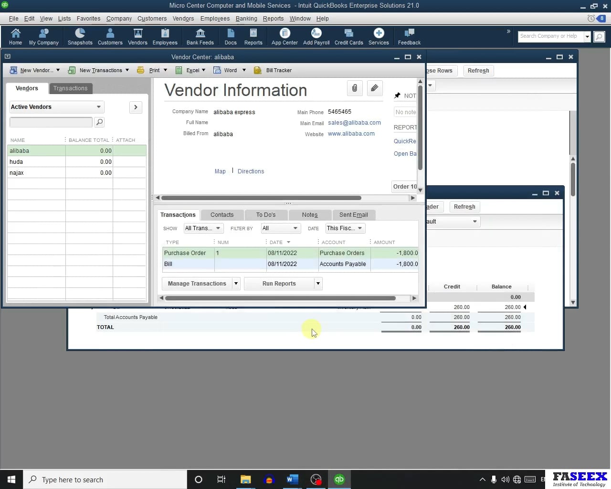Open the Filter By All dropdown
This screenshot has height=489, width=611.
281,228
